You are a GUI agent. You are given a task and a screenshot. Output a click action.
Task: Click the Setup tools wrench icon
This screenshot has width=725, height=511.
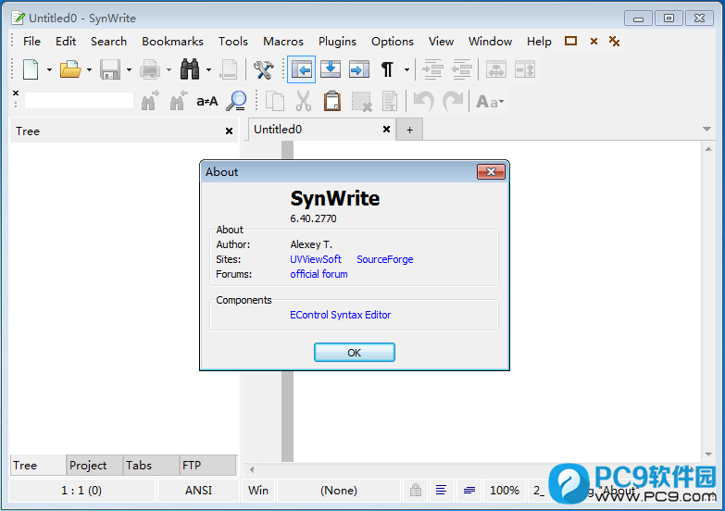point(264,69)
